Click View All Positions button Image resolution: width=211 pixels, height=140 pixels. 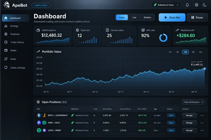(194, 102)
